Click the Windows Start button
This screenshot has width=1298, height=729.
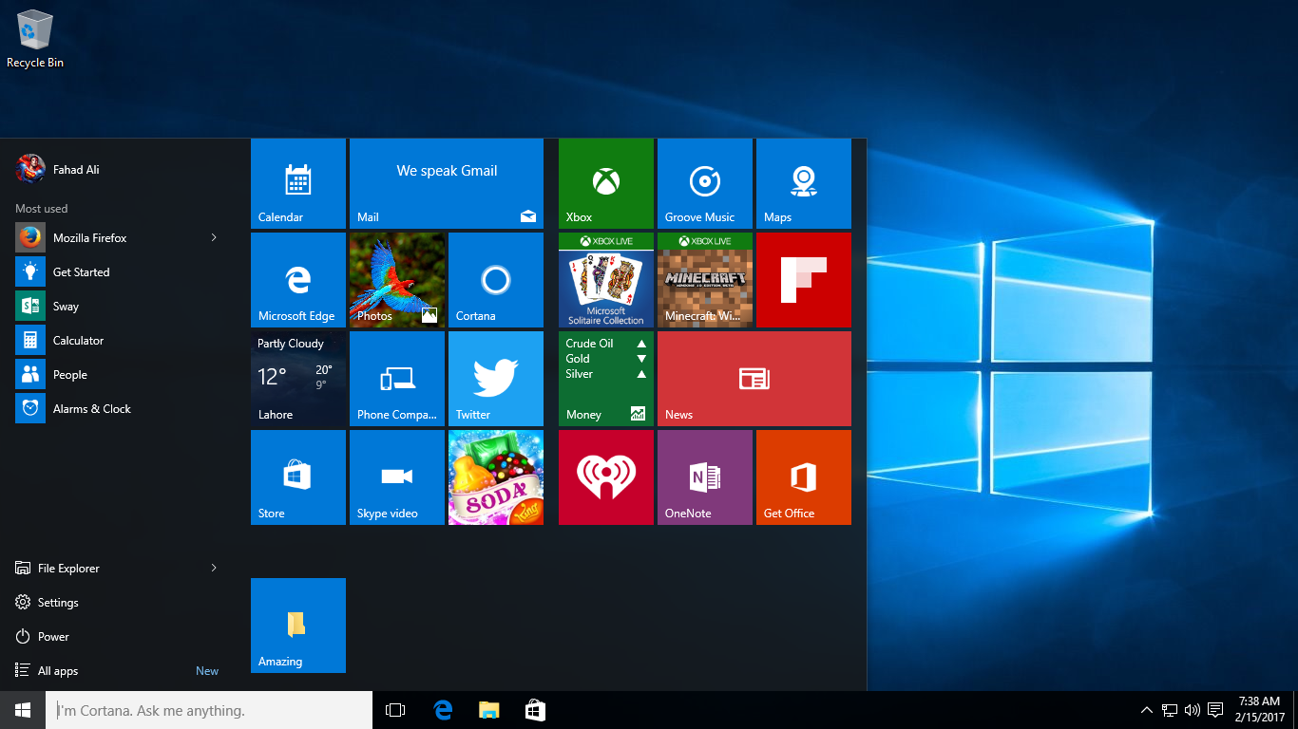tap(23, 710)
